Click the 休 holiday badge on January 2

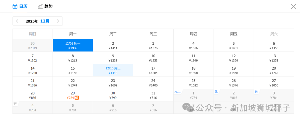coord(216,91)
